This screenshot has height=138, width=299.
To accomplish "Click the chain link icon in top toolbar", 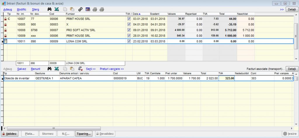I will click(81, 9).
